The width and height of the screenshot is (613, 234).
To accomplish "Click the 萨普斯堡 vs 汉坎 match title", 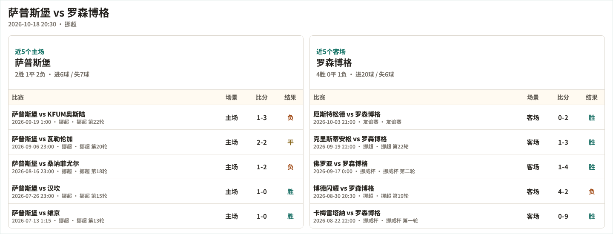I will [36, 188].
